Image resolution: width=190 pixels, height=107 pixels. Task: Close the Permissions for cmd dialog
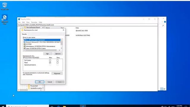63,30
